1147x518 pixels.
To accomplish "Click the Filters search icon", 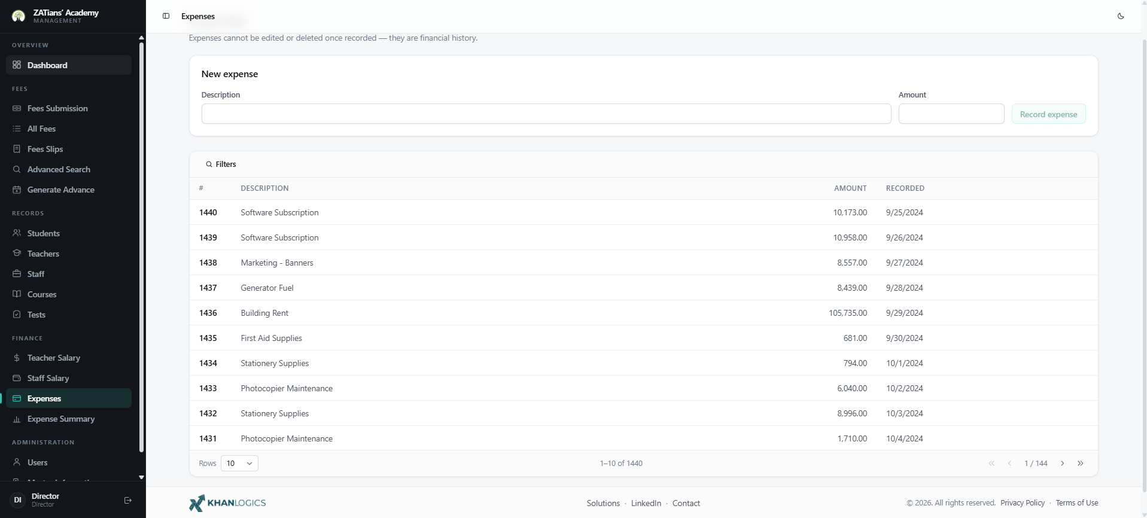I will 209,164.
